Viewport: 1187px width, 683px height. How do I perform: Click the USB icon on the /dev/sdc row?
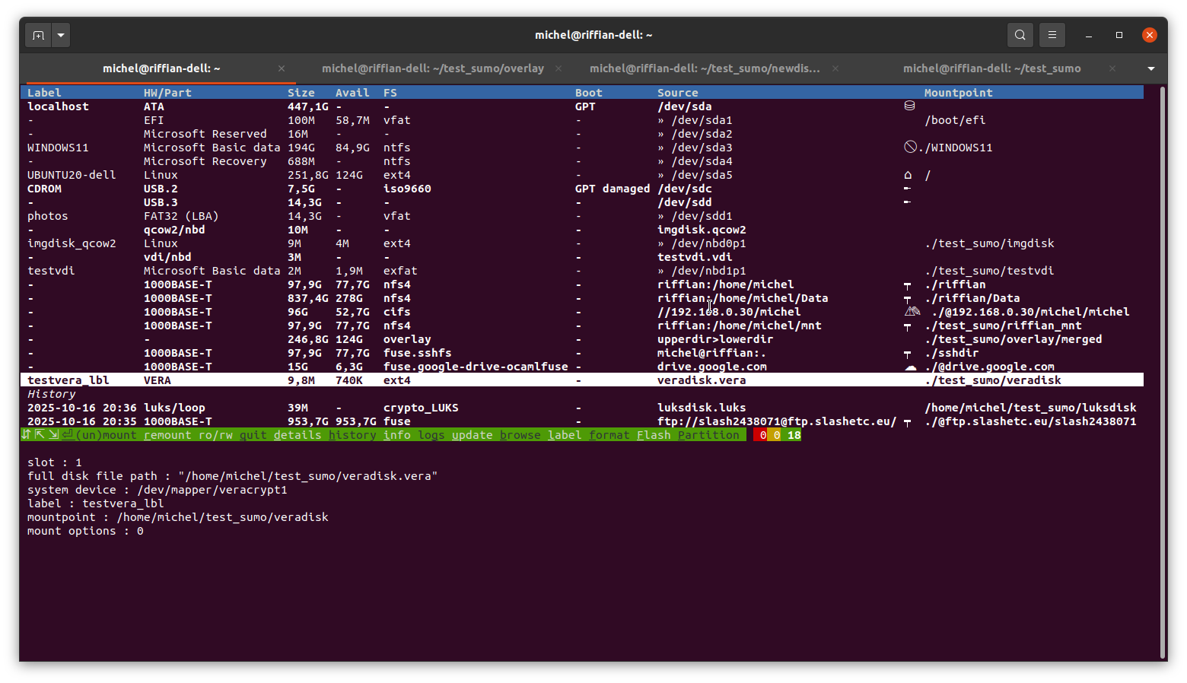tap(907, 188)
